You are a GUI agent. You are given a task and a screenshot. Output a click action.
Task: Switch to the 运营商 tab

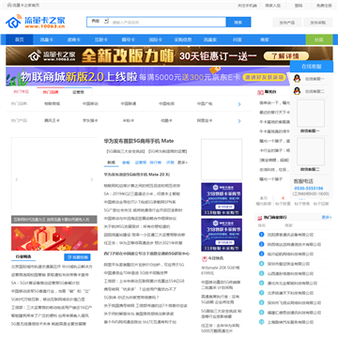click(x=78, y=92)
